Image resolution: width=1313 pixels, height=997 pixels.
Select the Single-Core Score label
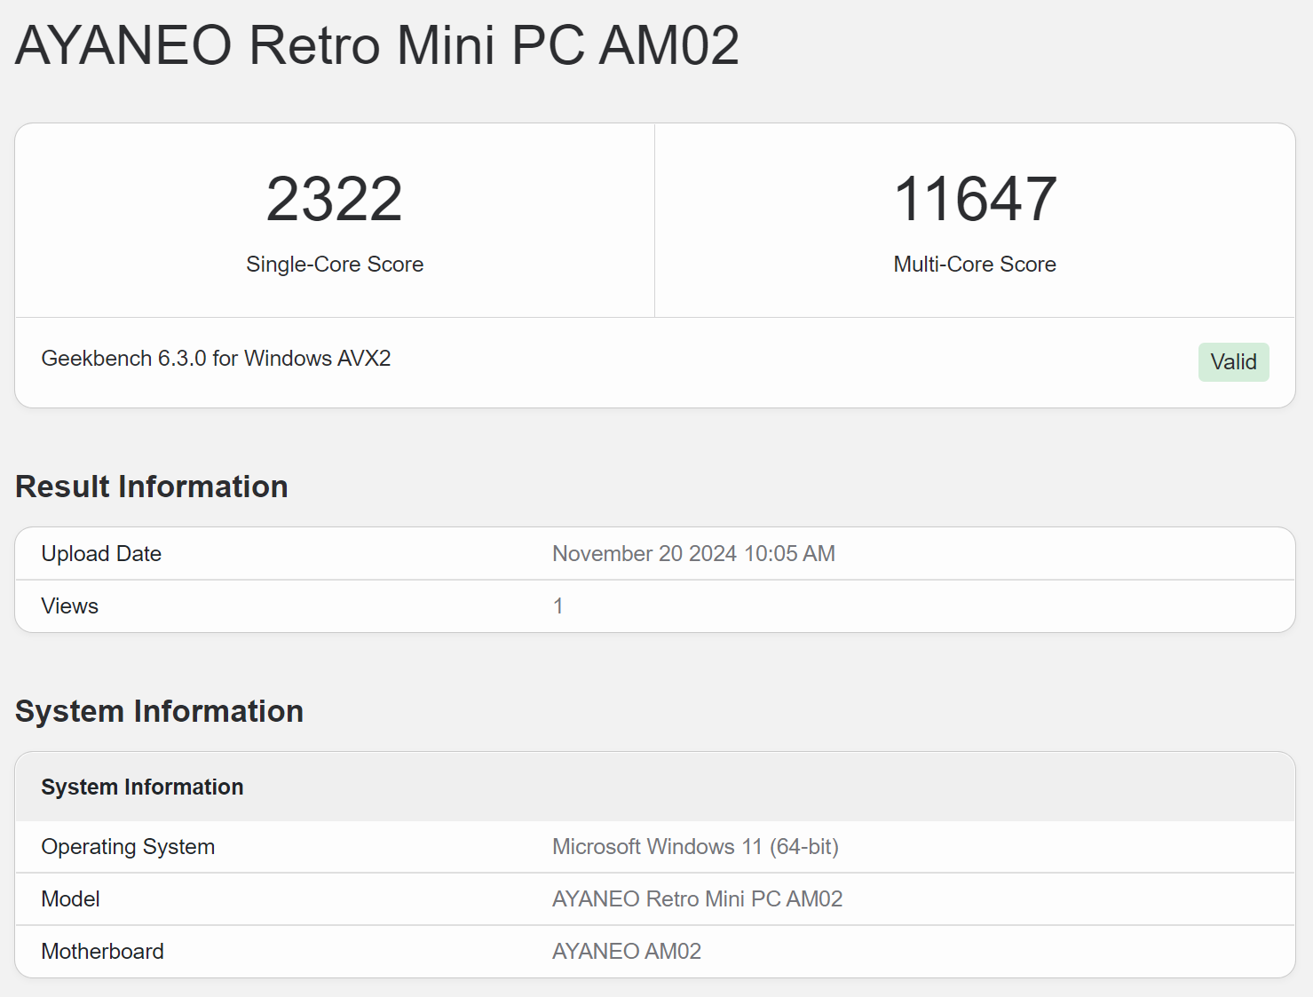tap(335, 265)
